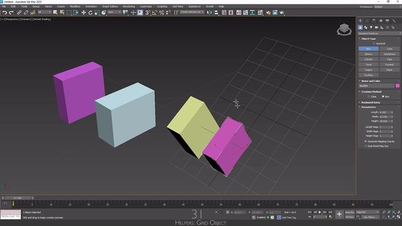Image resolution: width=402 pixels, height=226 pixels.
Task: Open the reference coordinate system dropdown
Action: pyautogui.click(x=114, y=13)
